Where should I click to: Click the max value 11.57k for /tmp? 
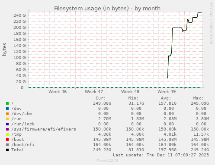coord(201,134)
